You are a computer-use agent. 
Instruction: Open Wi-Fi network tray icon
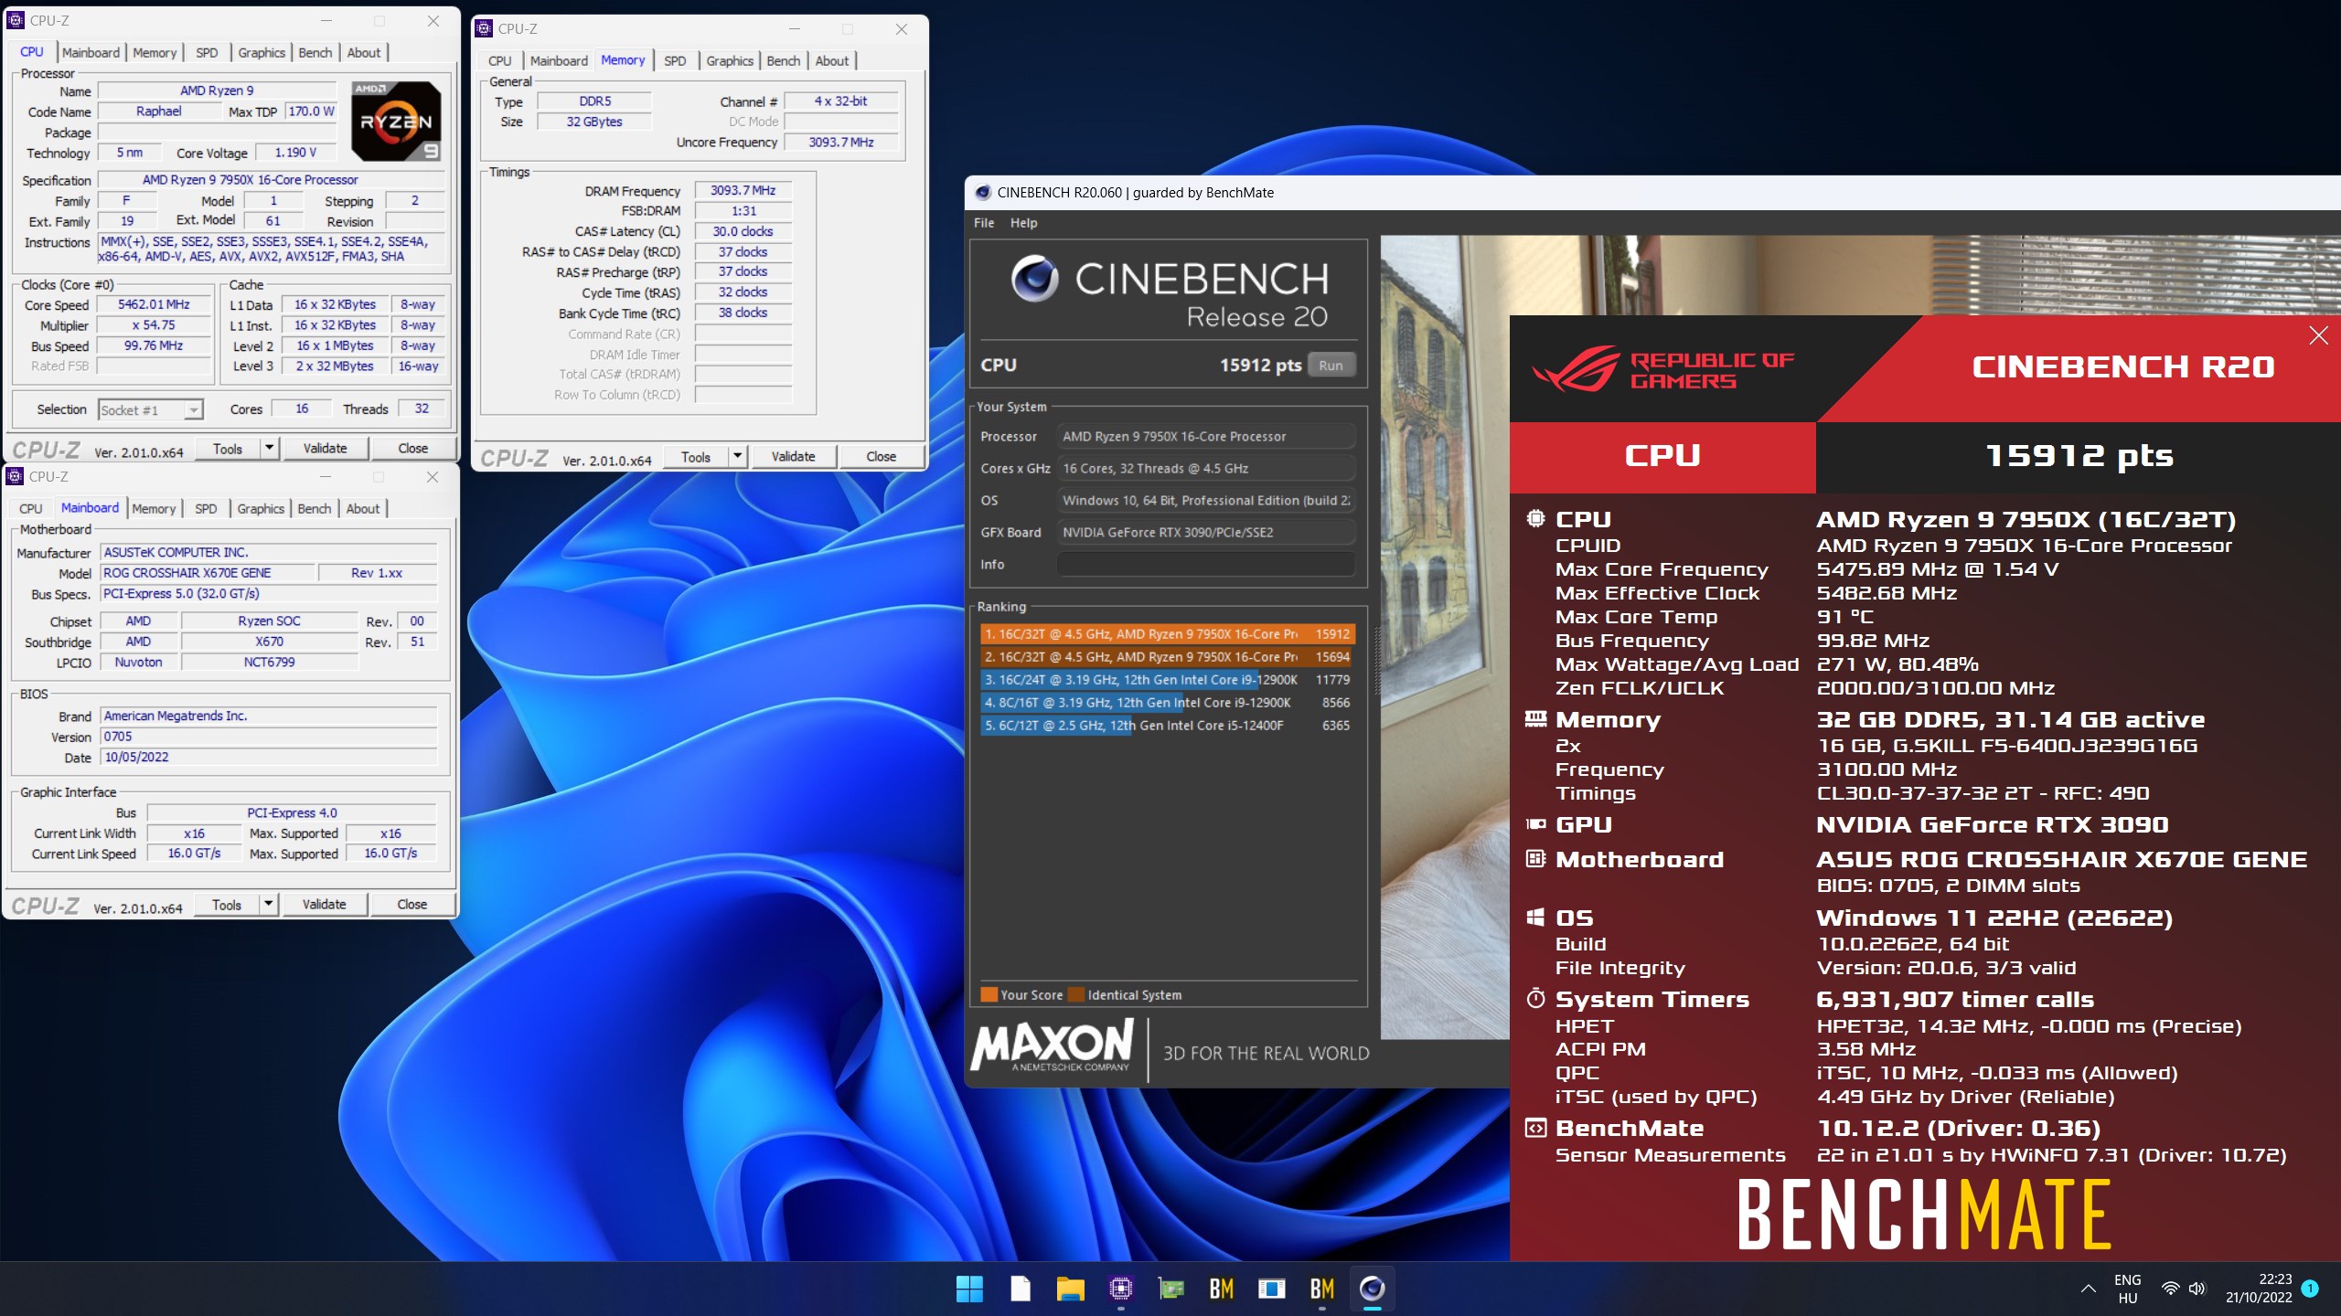pyautogui.click(x=2169, y=1289)
